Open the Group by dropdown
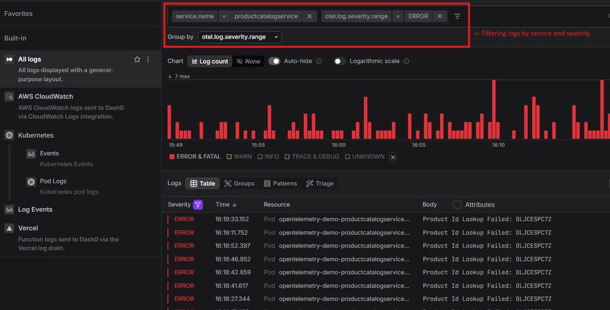 click(x=239, y=37)
